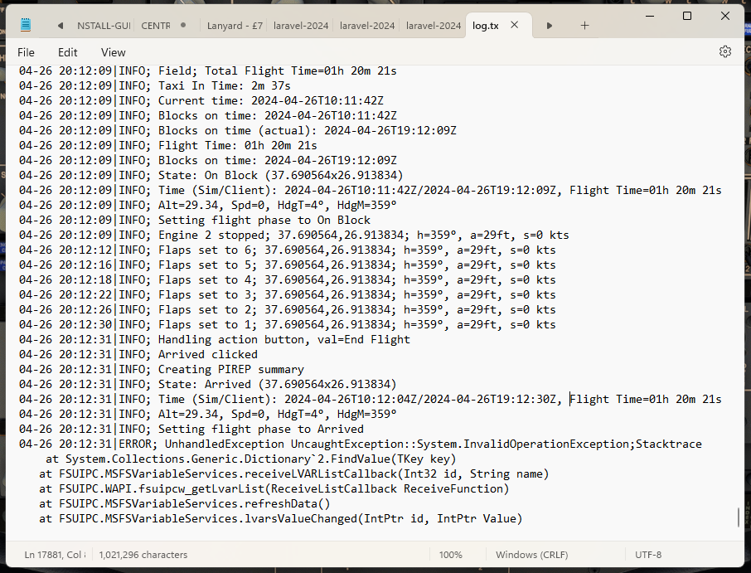Image resolution: width=751 pixels, height=573 pixels.
Task: Open the Edit menu
Action: (x=68, y=52)
